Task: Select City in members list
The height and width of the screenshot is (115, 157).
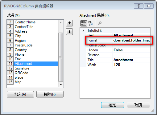Action: pyautogui.click(x=32, y=36)
